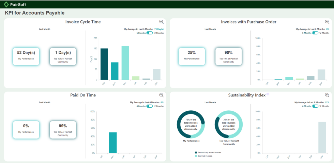The height and width of the screenshot is (163, 334).
Task: Enlarge the Sustainability Index chart
Action: [x=327, y=95]
